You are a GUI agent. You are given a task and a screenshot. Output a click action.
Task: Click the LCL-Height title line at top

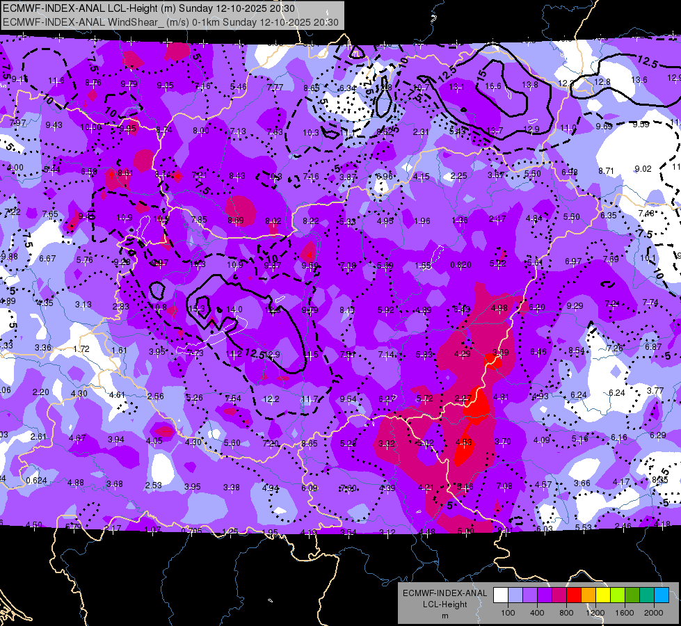[149, 8]
